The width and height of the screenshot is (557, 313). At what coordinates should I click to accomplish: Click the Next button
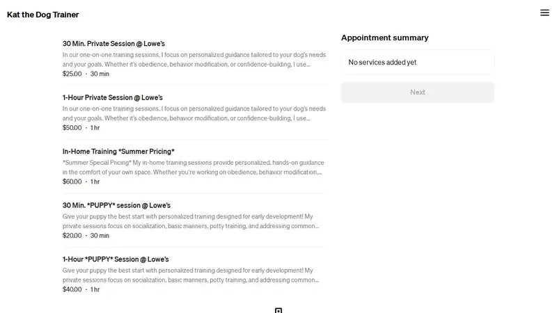click(x=417, y=93)
